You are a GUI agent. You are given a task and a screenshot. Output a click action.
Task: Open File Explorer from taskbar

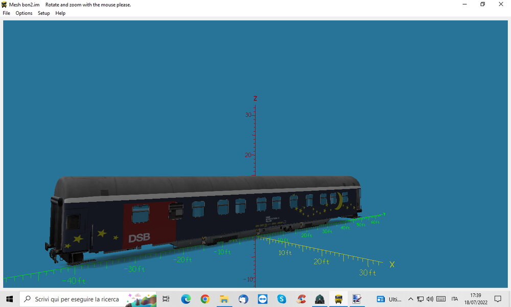point(224,299)
